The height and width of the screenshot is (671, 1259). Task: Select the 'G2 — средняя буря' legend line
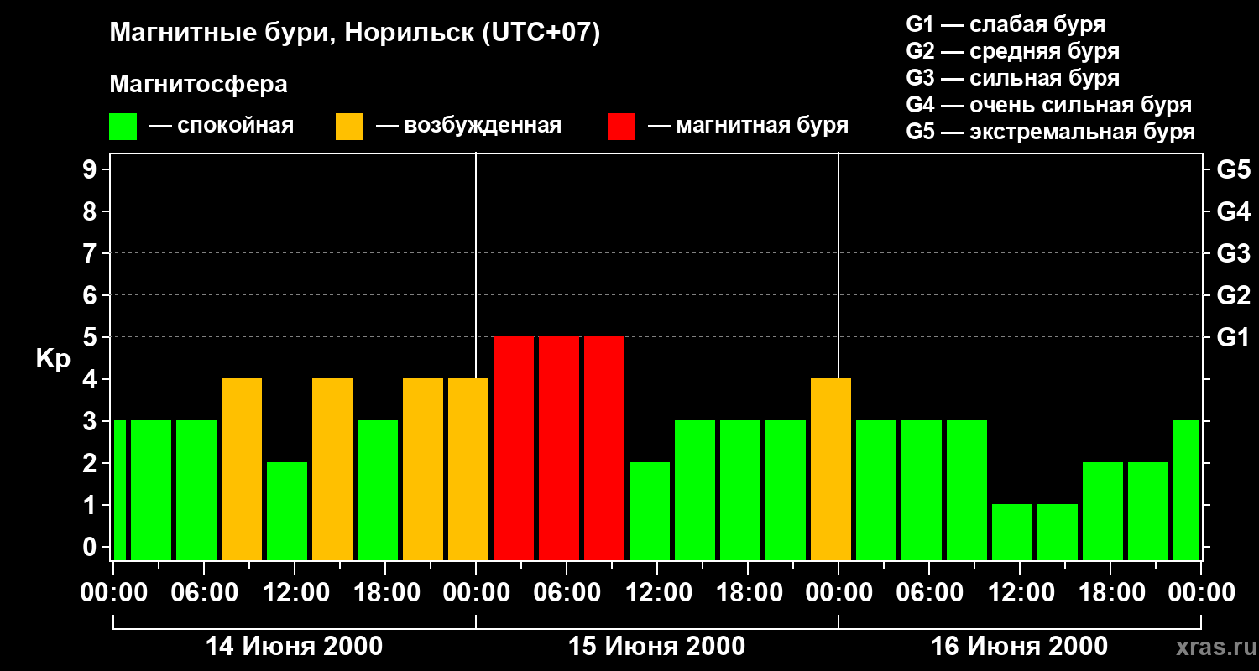pyautogui.click(x=1013, y=51)
